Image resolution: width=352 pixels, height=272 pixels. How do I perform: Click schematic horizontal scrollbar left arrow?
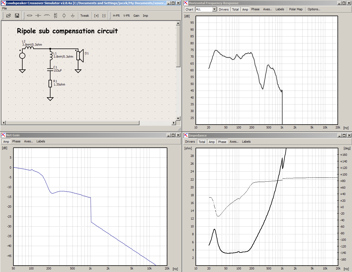tap(4, 123)
